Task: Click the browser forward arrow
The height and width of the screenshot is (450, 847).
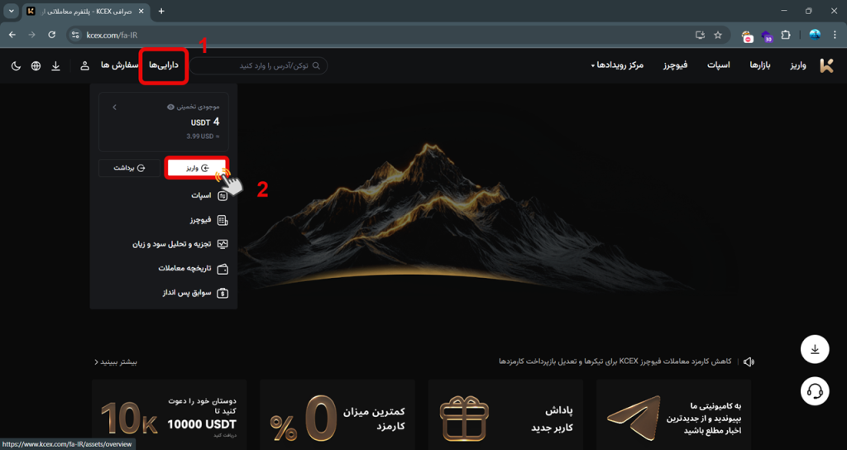Action: [x=32, y=35]
